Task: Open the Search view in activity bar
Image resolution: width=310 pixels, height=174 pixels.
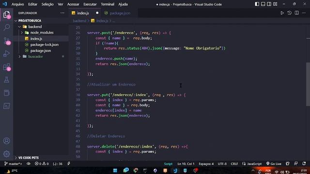Action: (6, 27)
